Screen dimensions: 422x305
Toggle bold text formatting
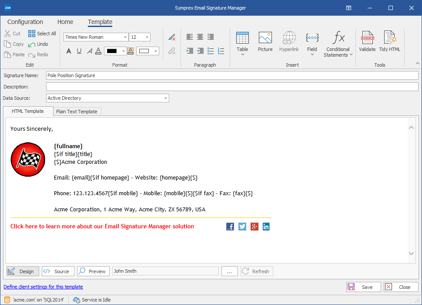pos(69,51)
